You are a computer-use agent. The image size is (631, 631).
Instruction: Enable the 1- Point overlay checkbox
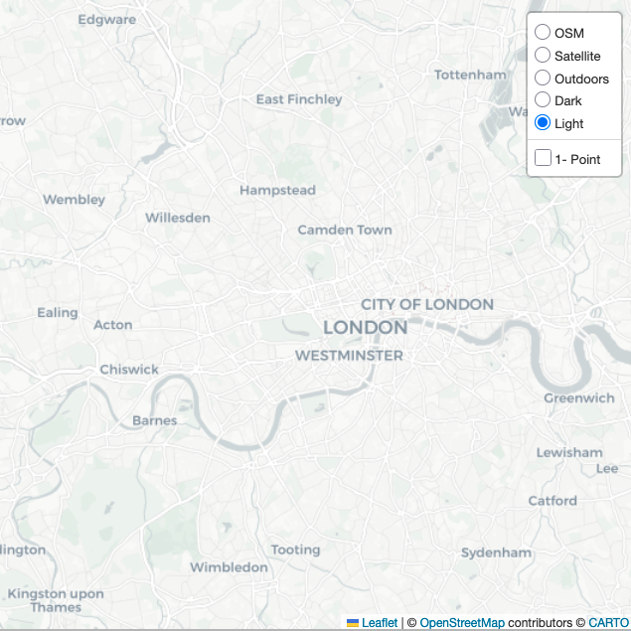point(543,158)
